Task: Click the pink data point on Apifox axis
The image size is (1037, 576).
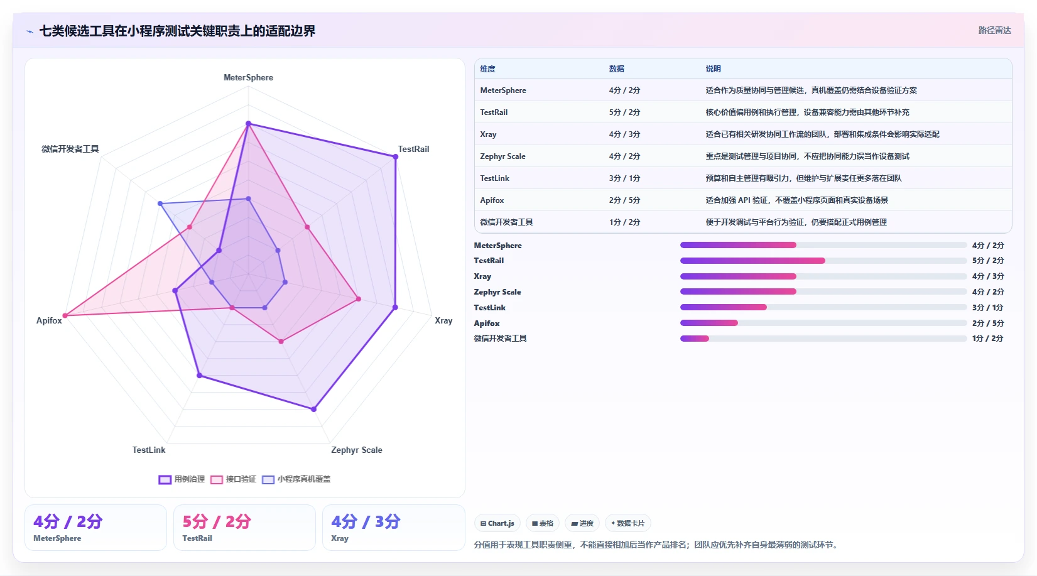Action: pos(65,315)
